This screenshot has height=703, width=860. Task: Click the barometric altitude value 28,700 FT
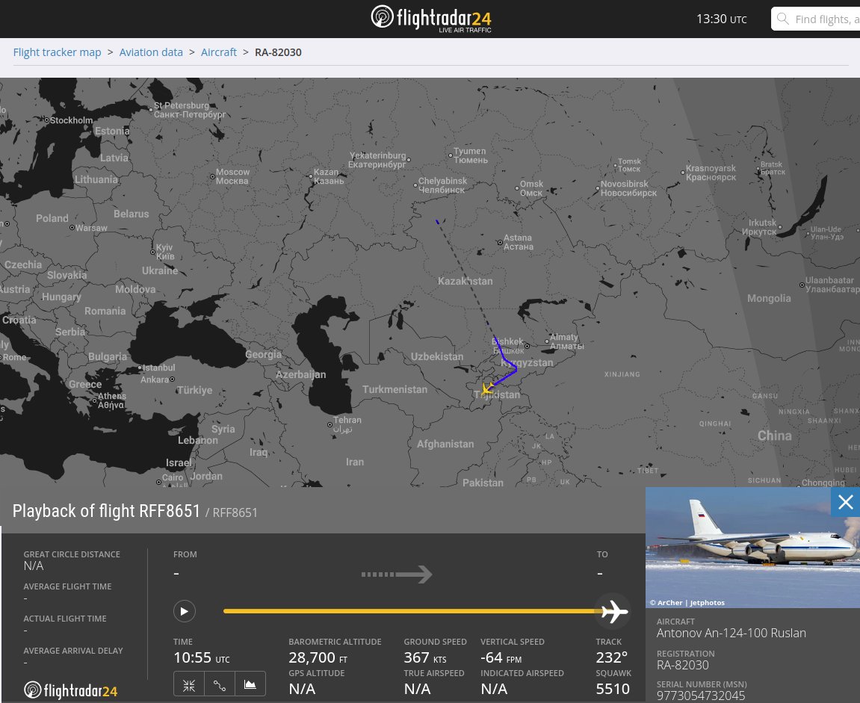click(x=318, y=657)
